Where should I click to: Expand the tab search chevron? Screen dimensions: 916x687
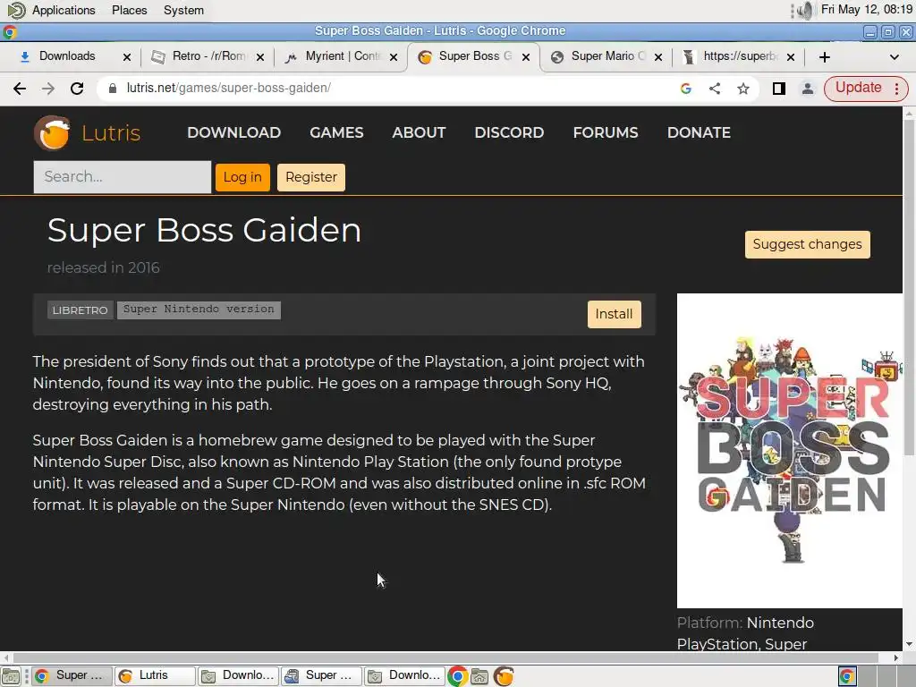pyautogui.click(x=894, y=56)
